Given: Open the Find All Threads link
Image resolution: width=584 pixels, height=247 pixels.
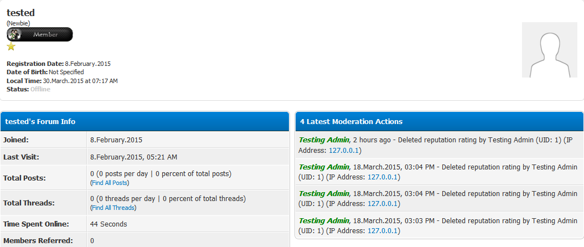Looking at the screenshot, I should [x=113, y=208].
